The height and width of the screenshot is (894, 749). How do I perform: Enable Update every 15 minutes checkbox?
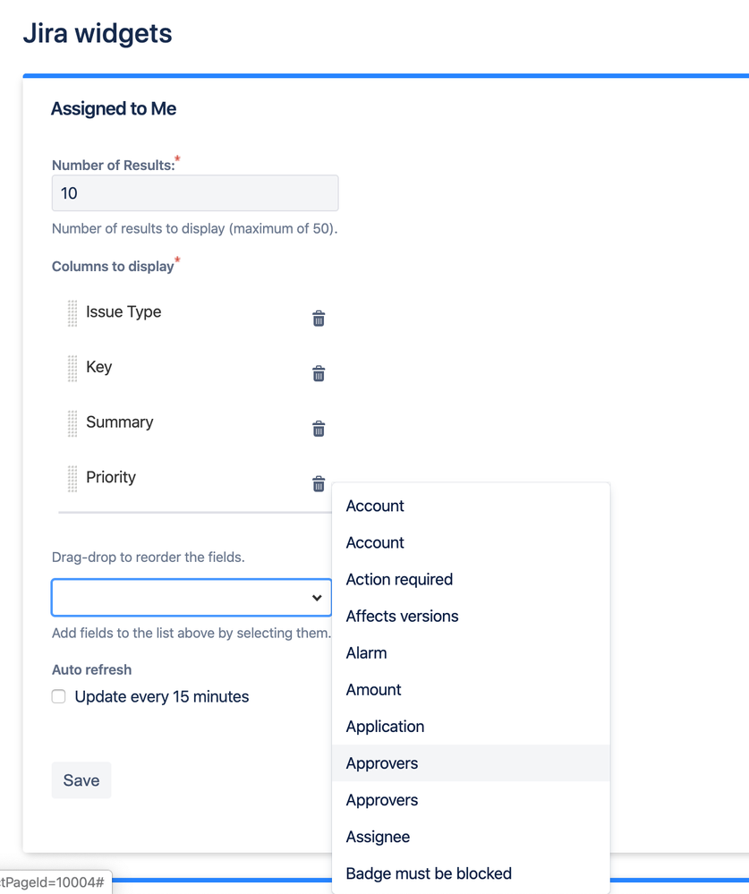tap(59, 696)
